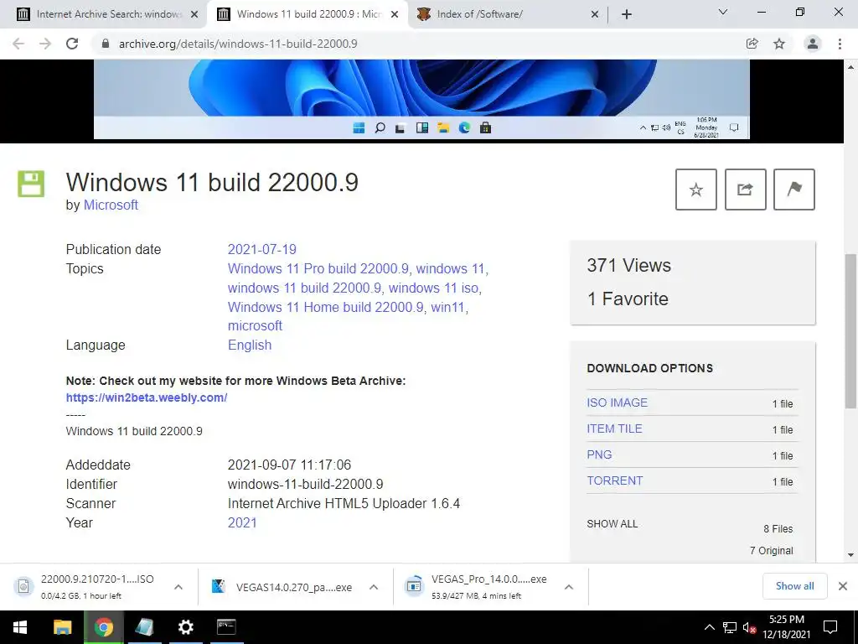Close the Internet Archive Search tab
The image size is (858, 644).
[x=194, y=14]
